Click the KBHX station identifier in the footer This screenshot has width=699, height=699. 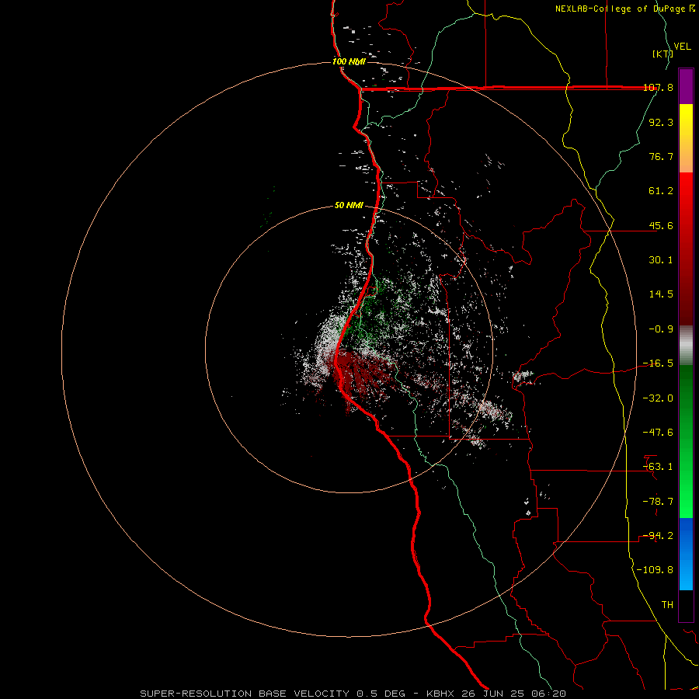[441, 694]
